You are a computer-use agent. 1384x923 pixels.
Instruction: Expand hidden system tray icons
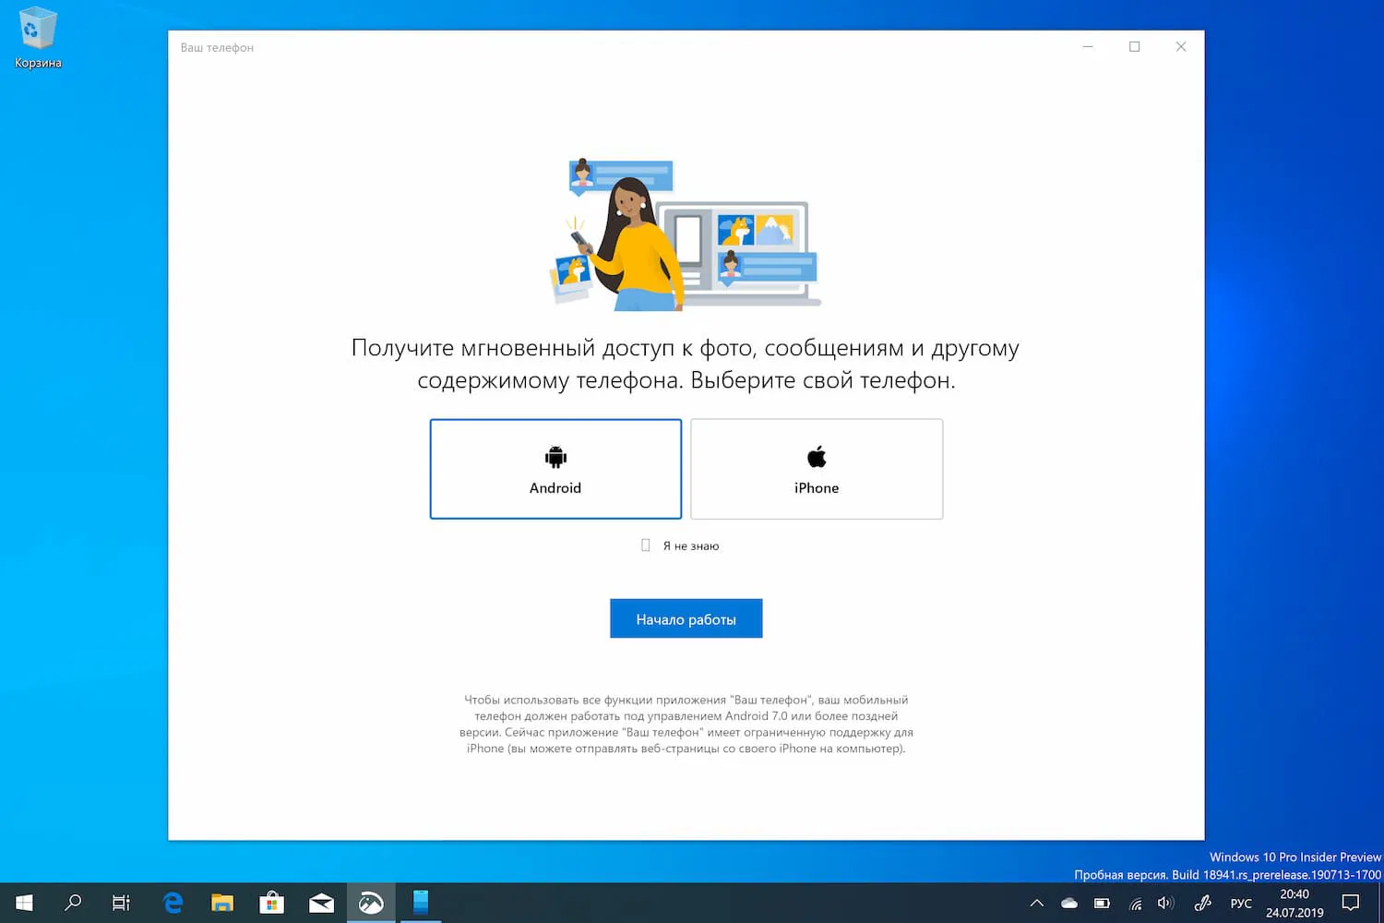[x=1035, y=903]
